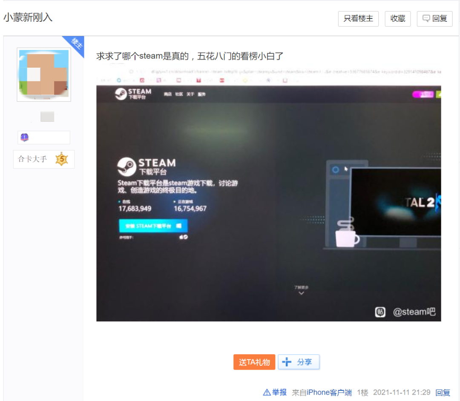Click the 只看楼主 button
Image resolution: width=460 pixels, height=401 pixels.
pos(358,19)
